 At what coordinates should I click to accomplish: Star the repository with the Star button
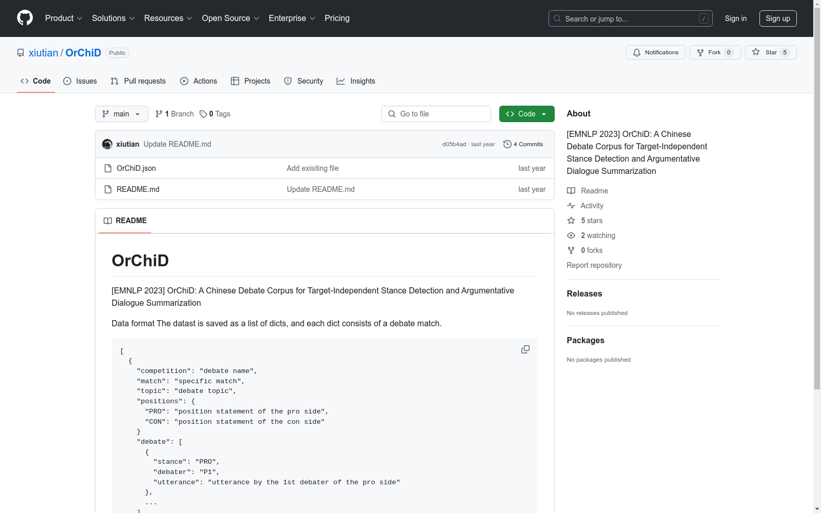point(771,52)
